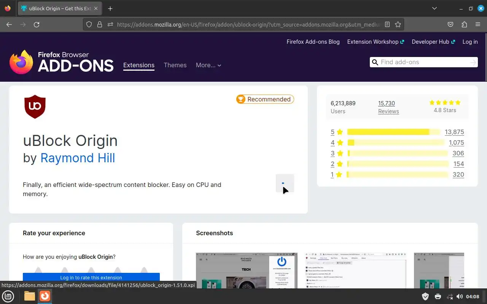Select the Extensions tab
This screenshot has width=487, height=304.
coord(139,65)
